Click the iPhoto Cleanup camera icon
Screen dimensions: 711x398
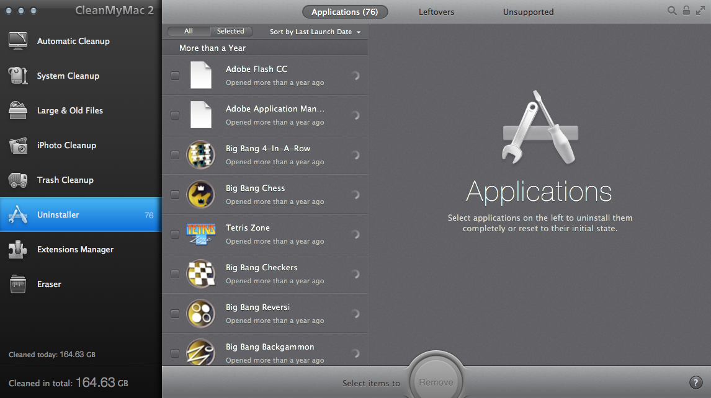pos(18,146)
